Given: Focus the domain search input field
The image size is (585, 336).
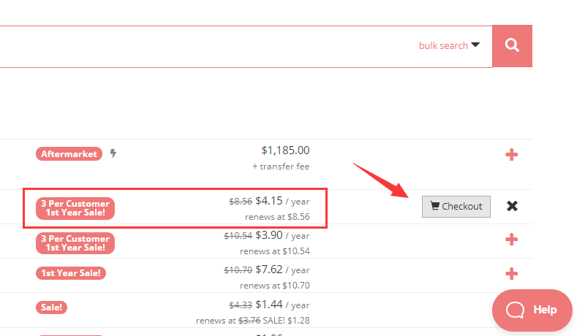Looking at the screenshot, I should click(x=205, y=46).
